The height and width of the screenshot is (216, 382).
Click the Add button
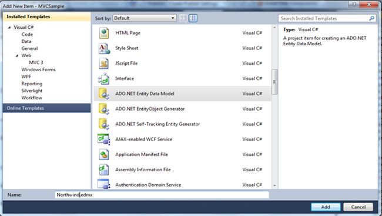(326, 207)
